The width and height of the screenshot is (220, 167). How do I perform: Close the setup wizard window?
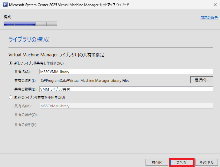click(215, 5)
